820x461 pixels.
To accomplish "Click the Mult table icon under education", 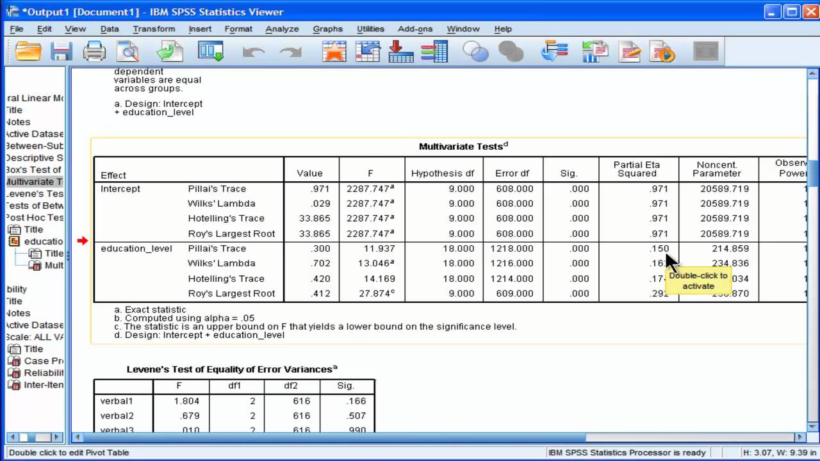I will pyautogui.click(x=36, y=265).
